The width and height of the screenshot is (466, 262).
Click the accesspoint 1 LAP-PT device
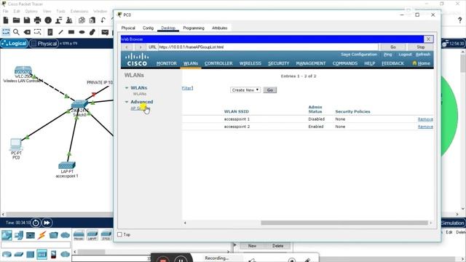pyautogui.click(x=67, y=165)
